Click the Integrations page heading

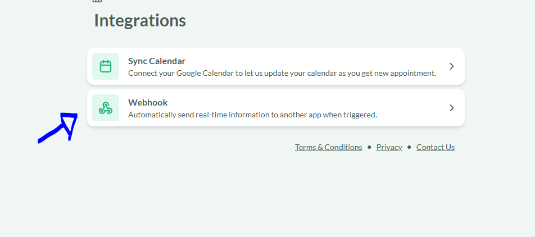(x=140, y=20)
